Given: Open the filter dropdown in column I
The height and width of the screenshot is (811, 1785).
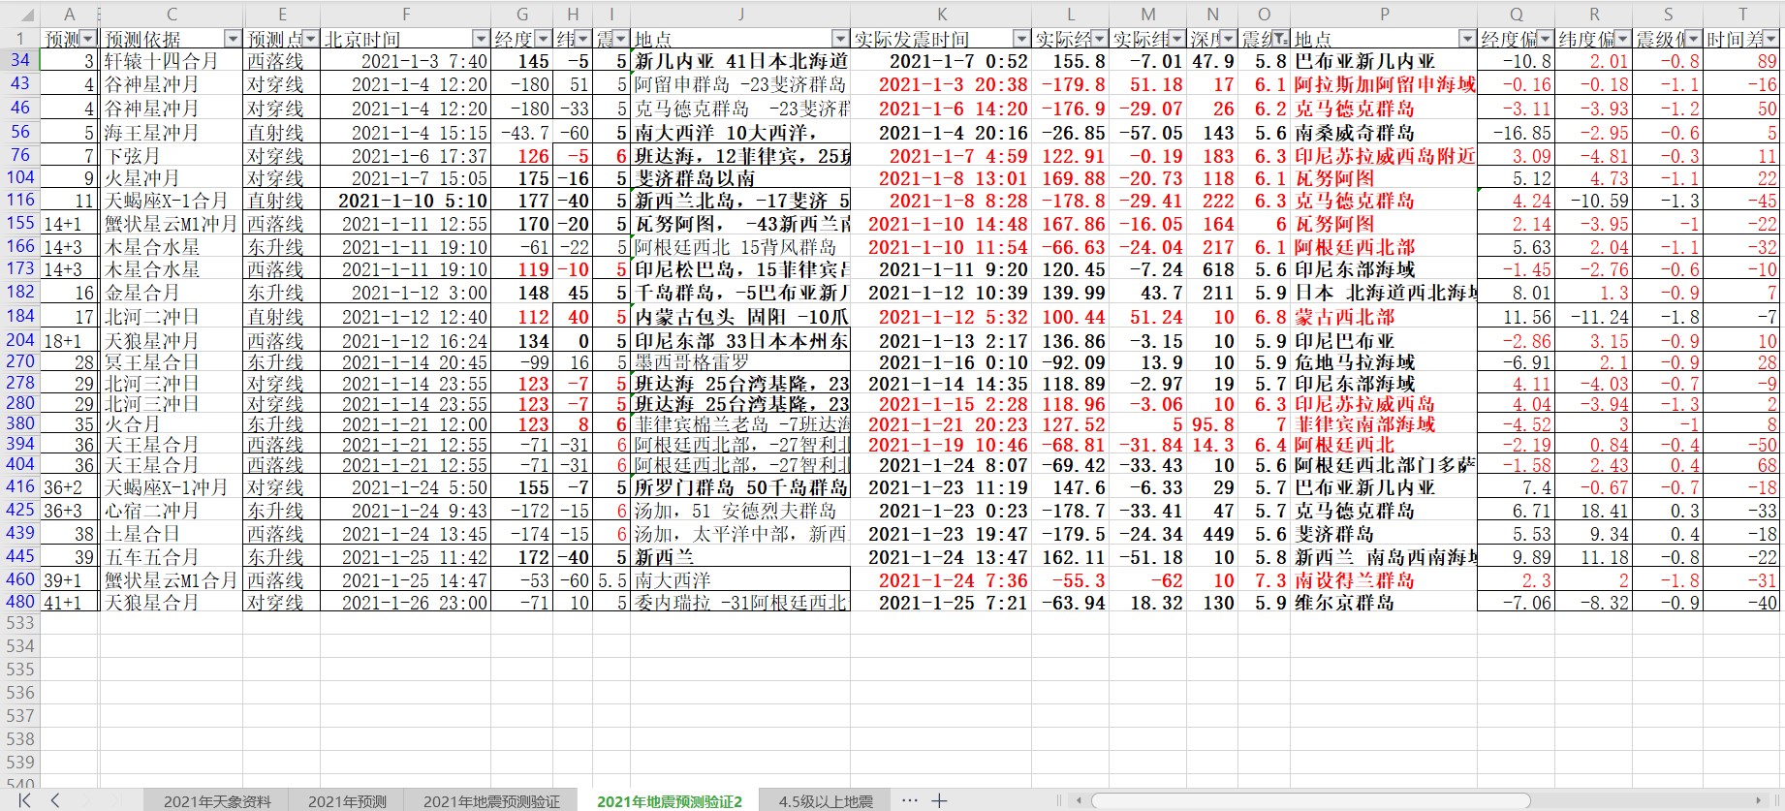Looking at the screenshot, I should pos(620,39).
